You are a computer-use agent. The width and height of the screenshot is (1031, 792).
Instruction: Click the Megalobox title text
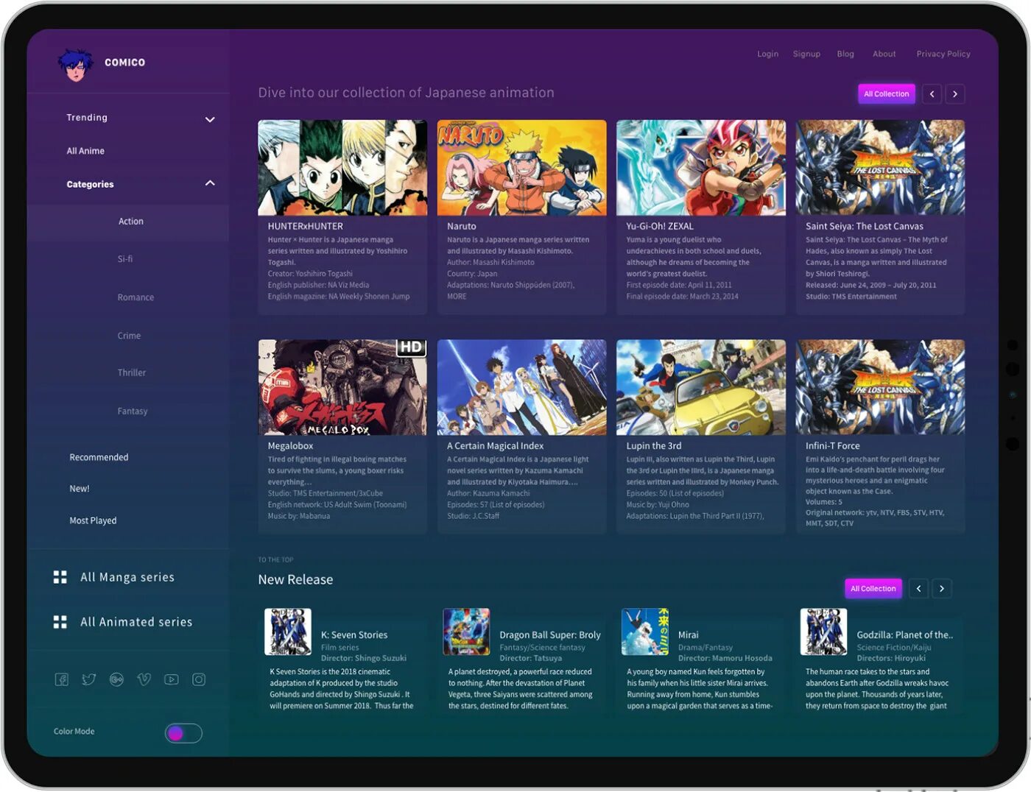click(x=291, y=446)
